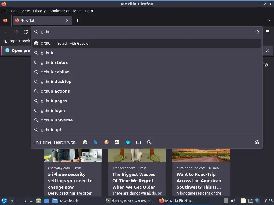Reload the page with the refresh icon
Image resolution: width=274 pixels, height=205 pixels.
click(26, 32)
